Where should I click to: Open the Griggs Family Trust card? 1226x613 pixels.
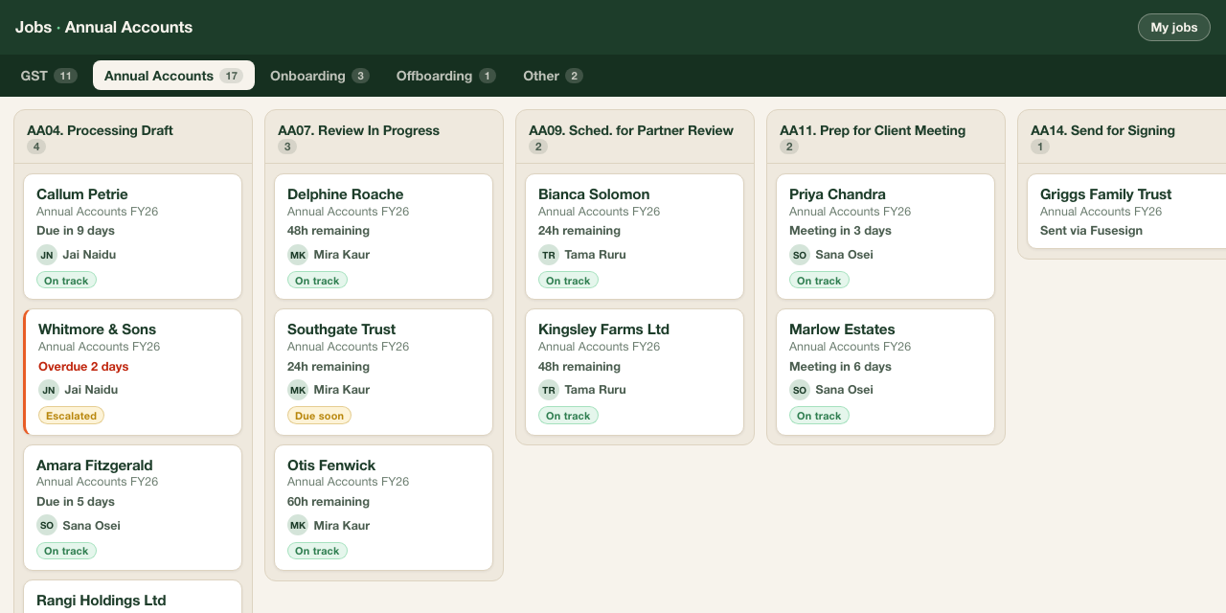point(1127,211)
